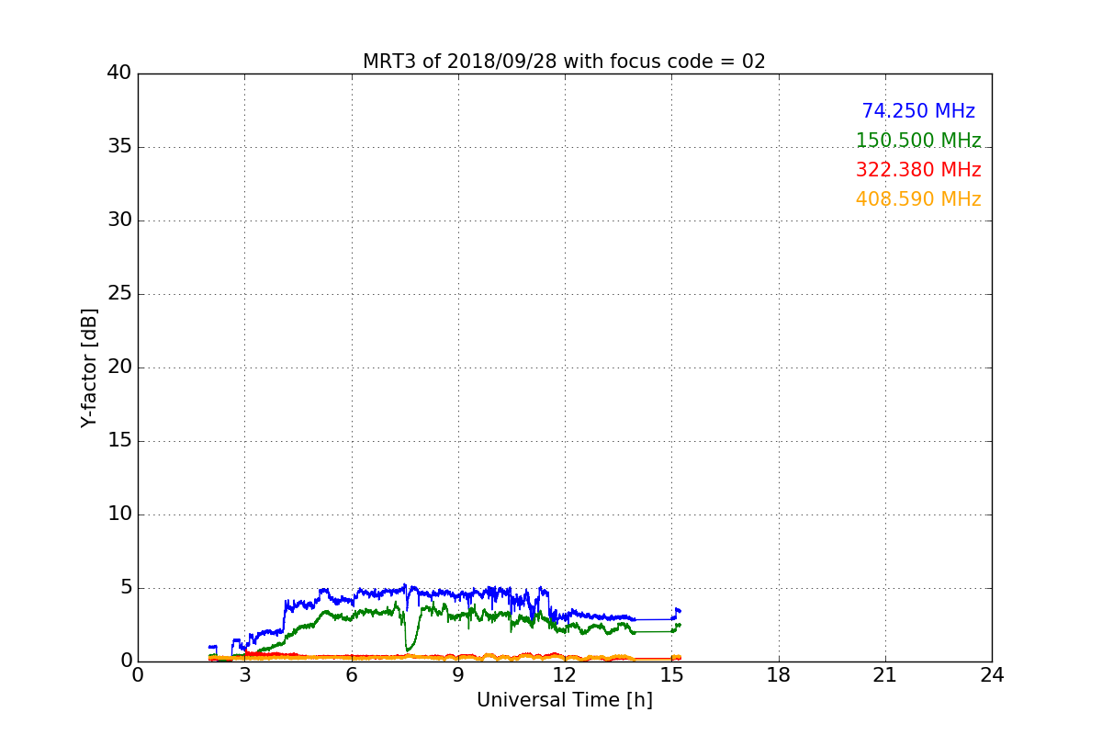Click x-axis tick label 9
The image size is (1102, 735).
point(458,675)
